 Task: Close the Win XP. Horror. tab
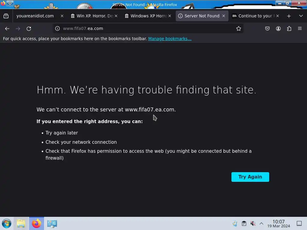pyautogui.click(x=116, y=16)
